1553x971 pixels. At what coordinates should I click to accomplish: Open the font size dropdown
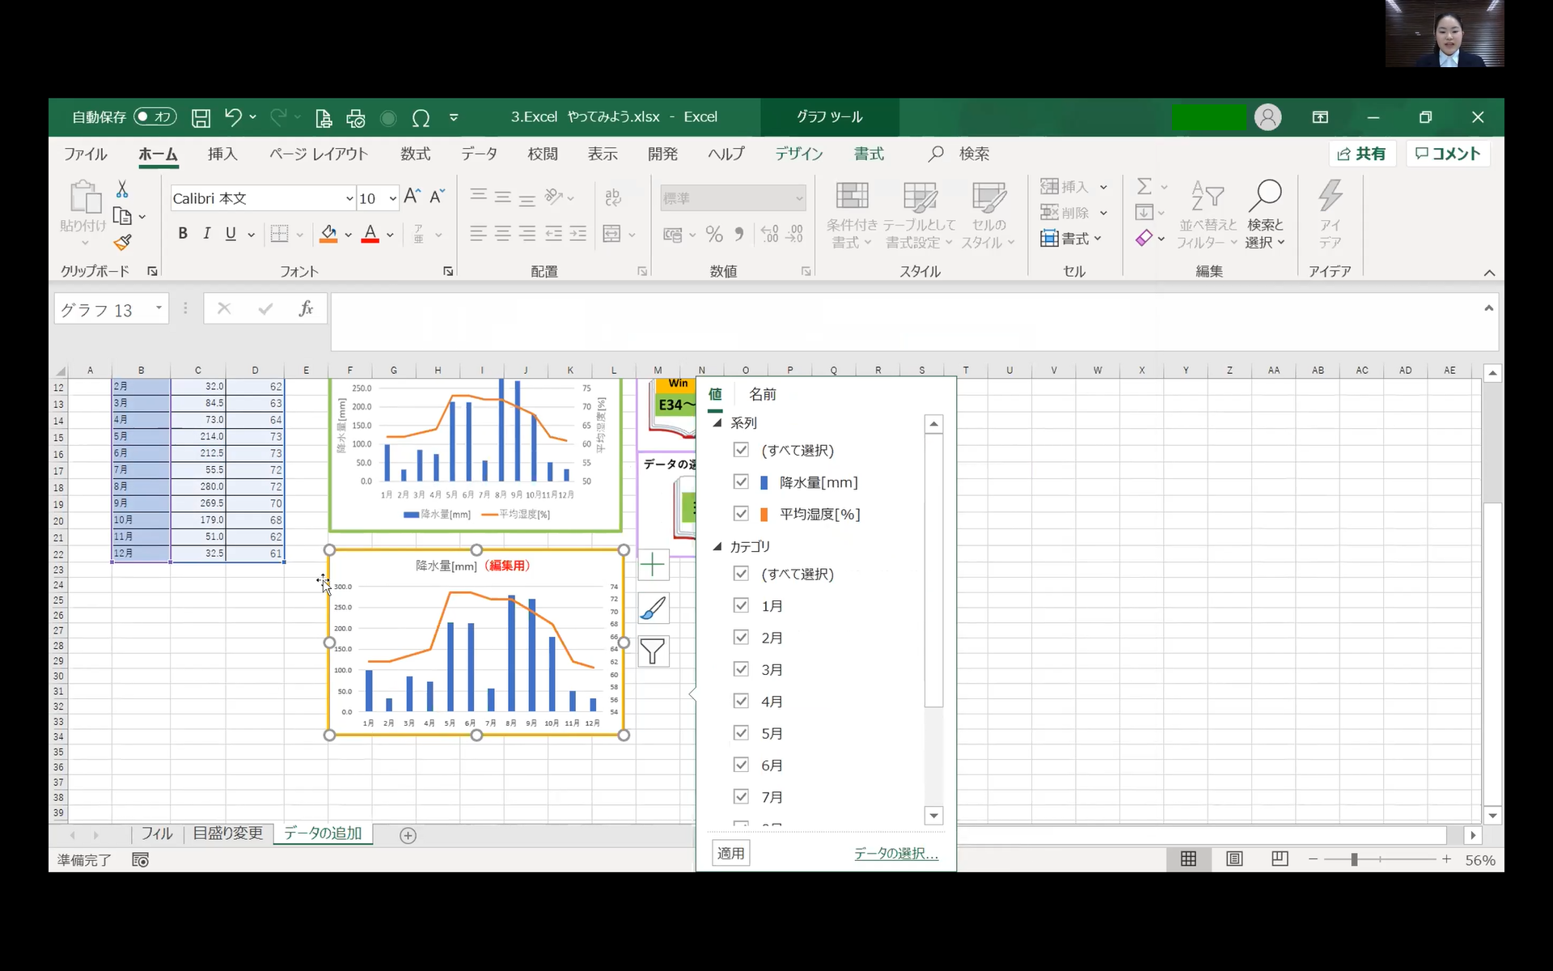click(x=392, y=198)
